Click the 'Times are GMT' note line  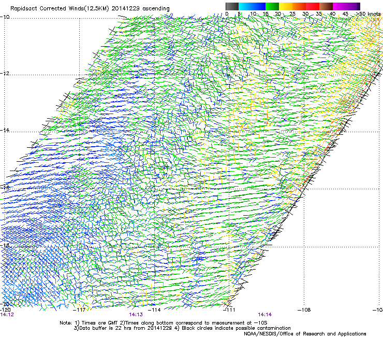(x=164, y=323)
